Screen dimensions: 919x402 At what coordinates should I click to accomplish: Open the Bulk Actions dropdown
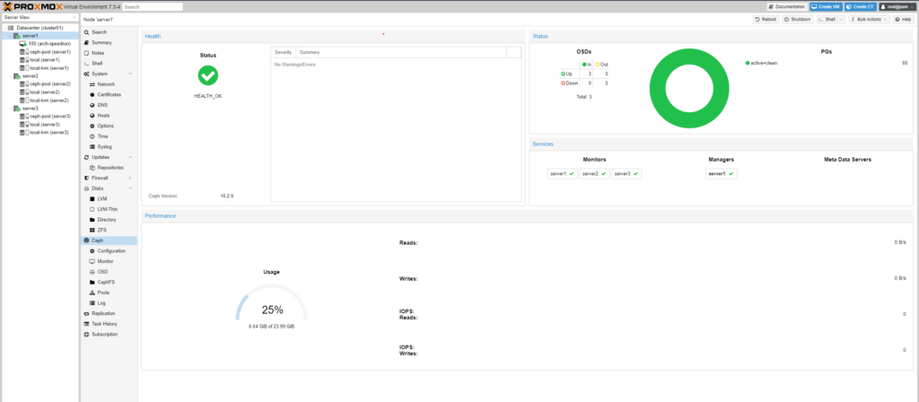(x=869, y=20)
